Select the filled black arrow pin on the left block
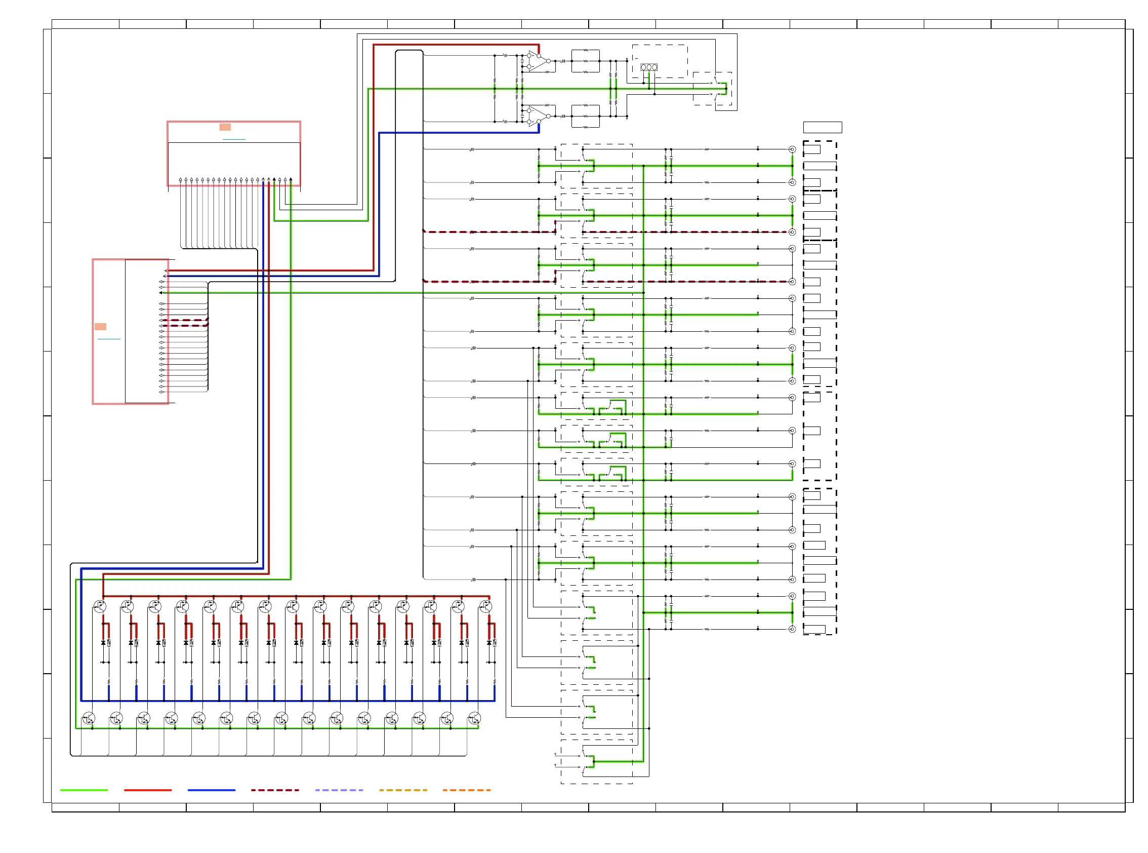The image size is (1148, 853). coord(161,293)
